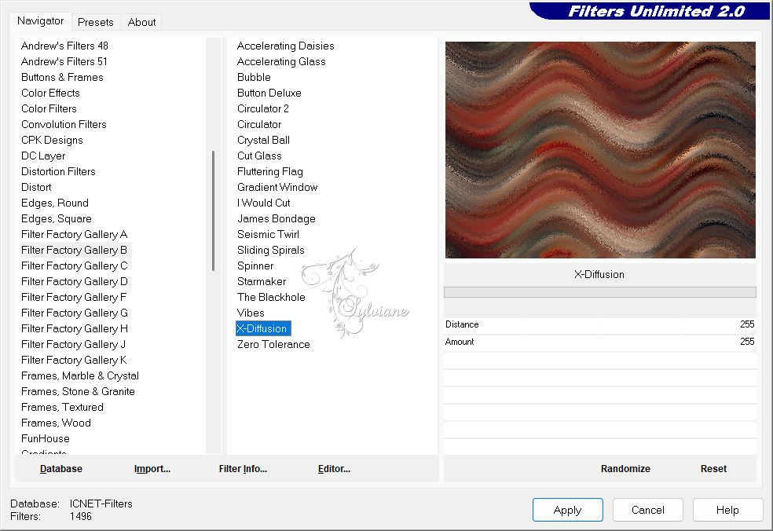Viewport: 773px width, 531px height.
Task: Click the Cancel button
Action: 648,510
